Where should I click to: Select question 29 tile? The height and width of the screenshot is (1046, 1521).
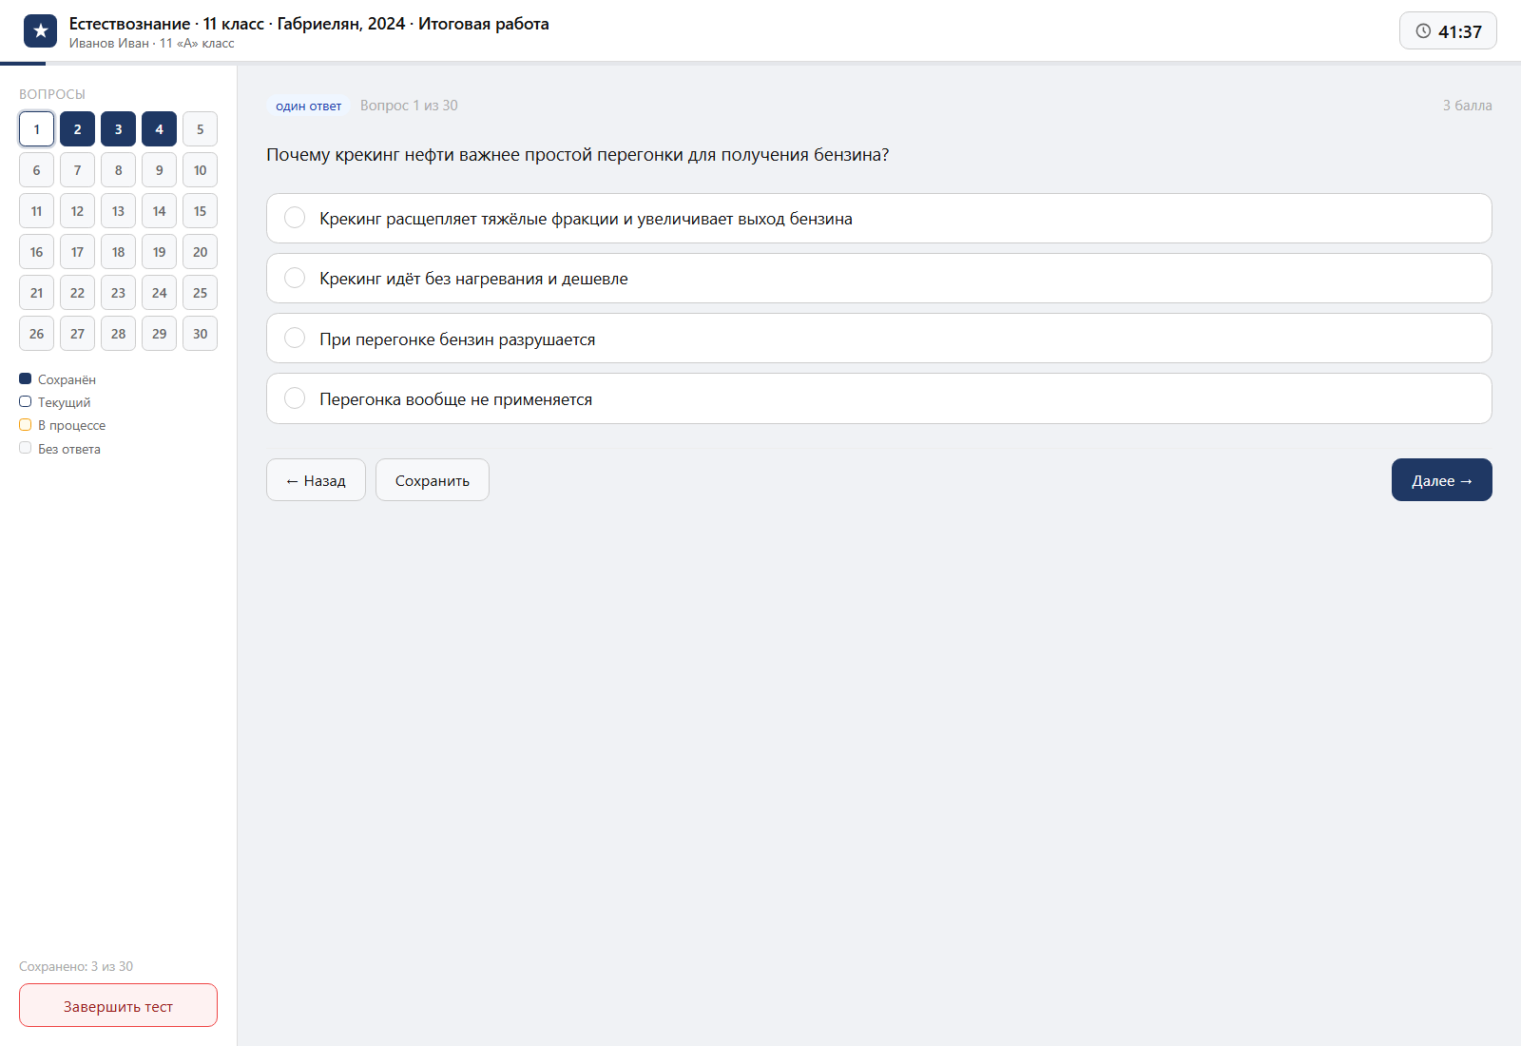(159, 334)
